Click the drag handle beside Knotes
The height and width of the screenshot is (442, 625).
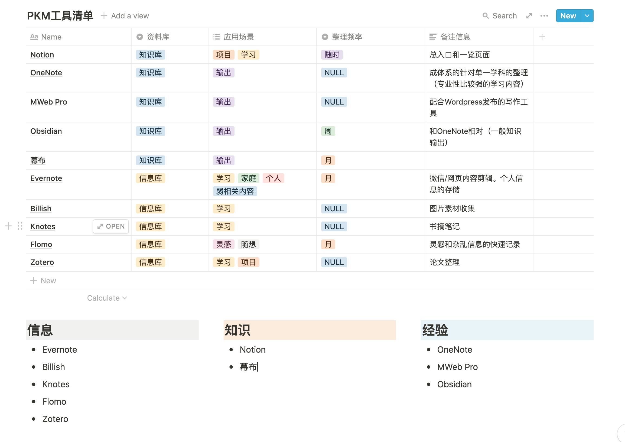click(20, 226)
